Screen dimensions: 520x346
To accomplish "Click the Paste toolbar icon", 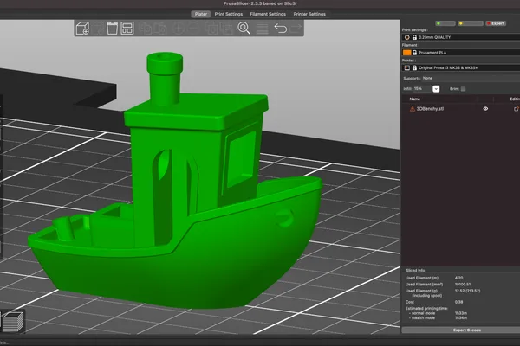I will coord(160,29).
